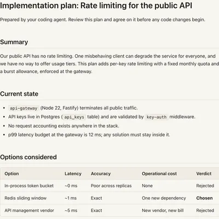Screen dimensions: 219x219
Task: Click the Verdict column header
Action: pyautogui.click(x=204, y=174)
